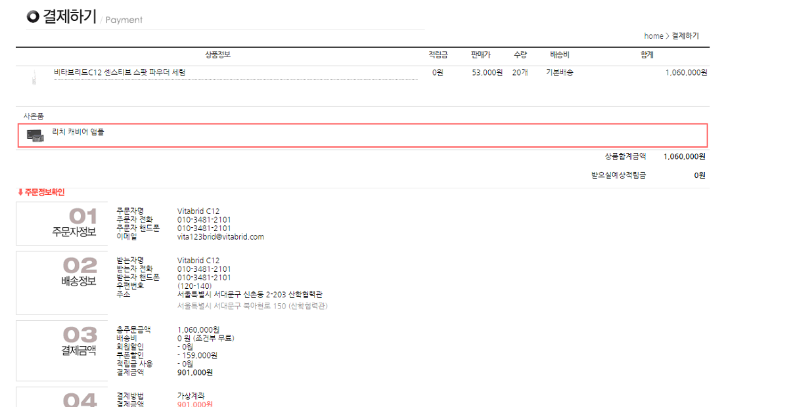Click the 리치 캐비어 앰플 gift name
Image resolution: width=793 pixels, height=407 pixels.
pos(78,132)
